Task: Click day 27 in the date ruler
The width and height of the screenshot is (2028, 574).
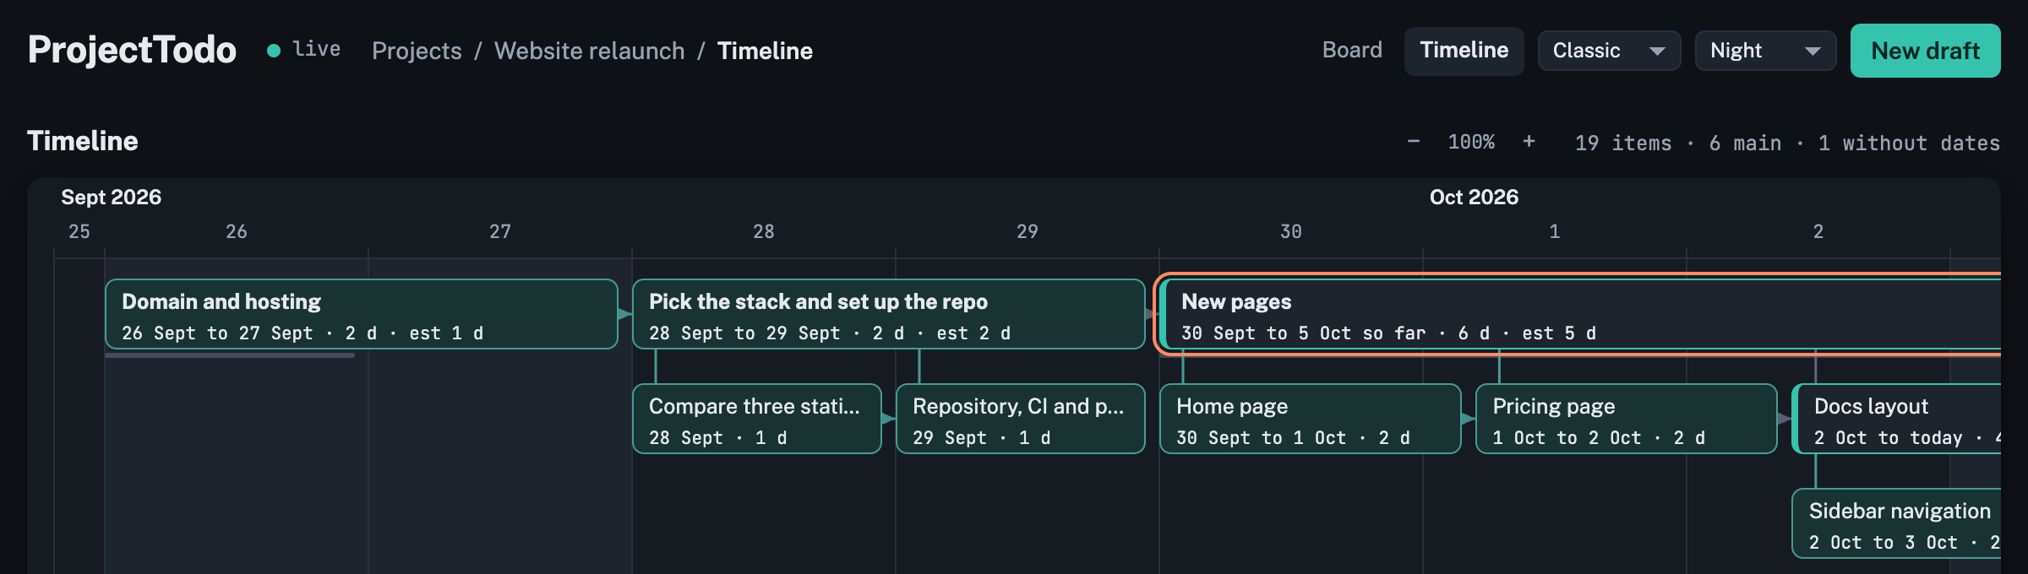Action: (500, 231)
